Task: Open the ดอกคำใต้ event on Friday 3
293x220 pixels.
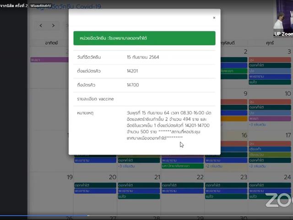Action: point(270,65)
